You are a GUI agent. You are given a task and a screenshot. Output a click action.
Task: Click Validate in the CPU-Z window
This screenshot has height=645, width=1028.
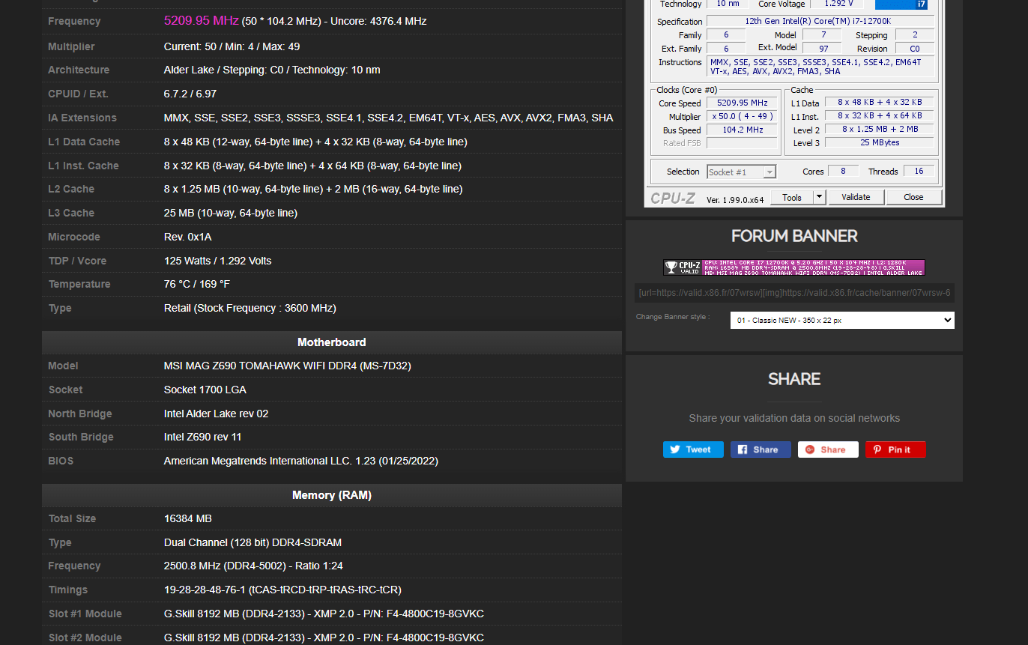(x=856, y=197)
